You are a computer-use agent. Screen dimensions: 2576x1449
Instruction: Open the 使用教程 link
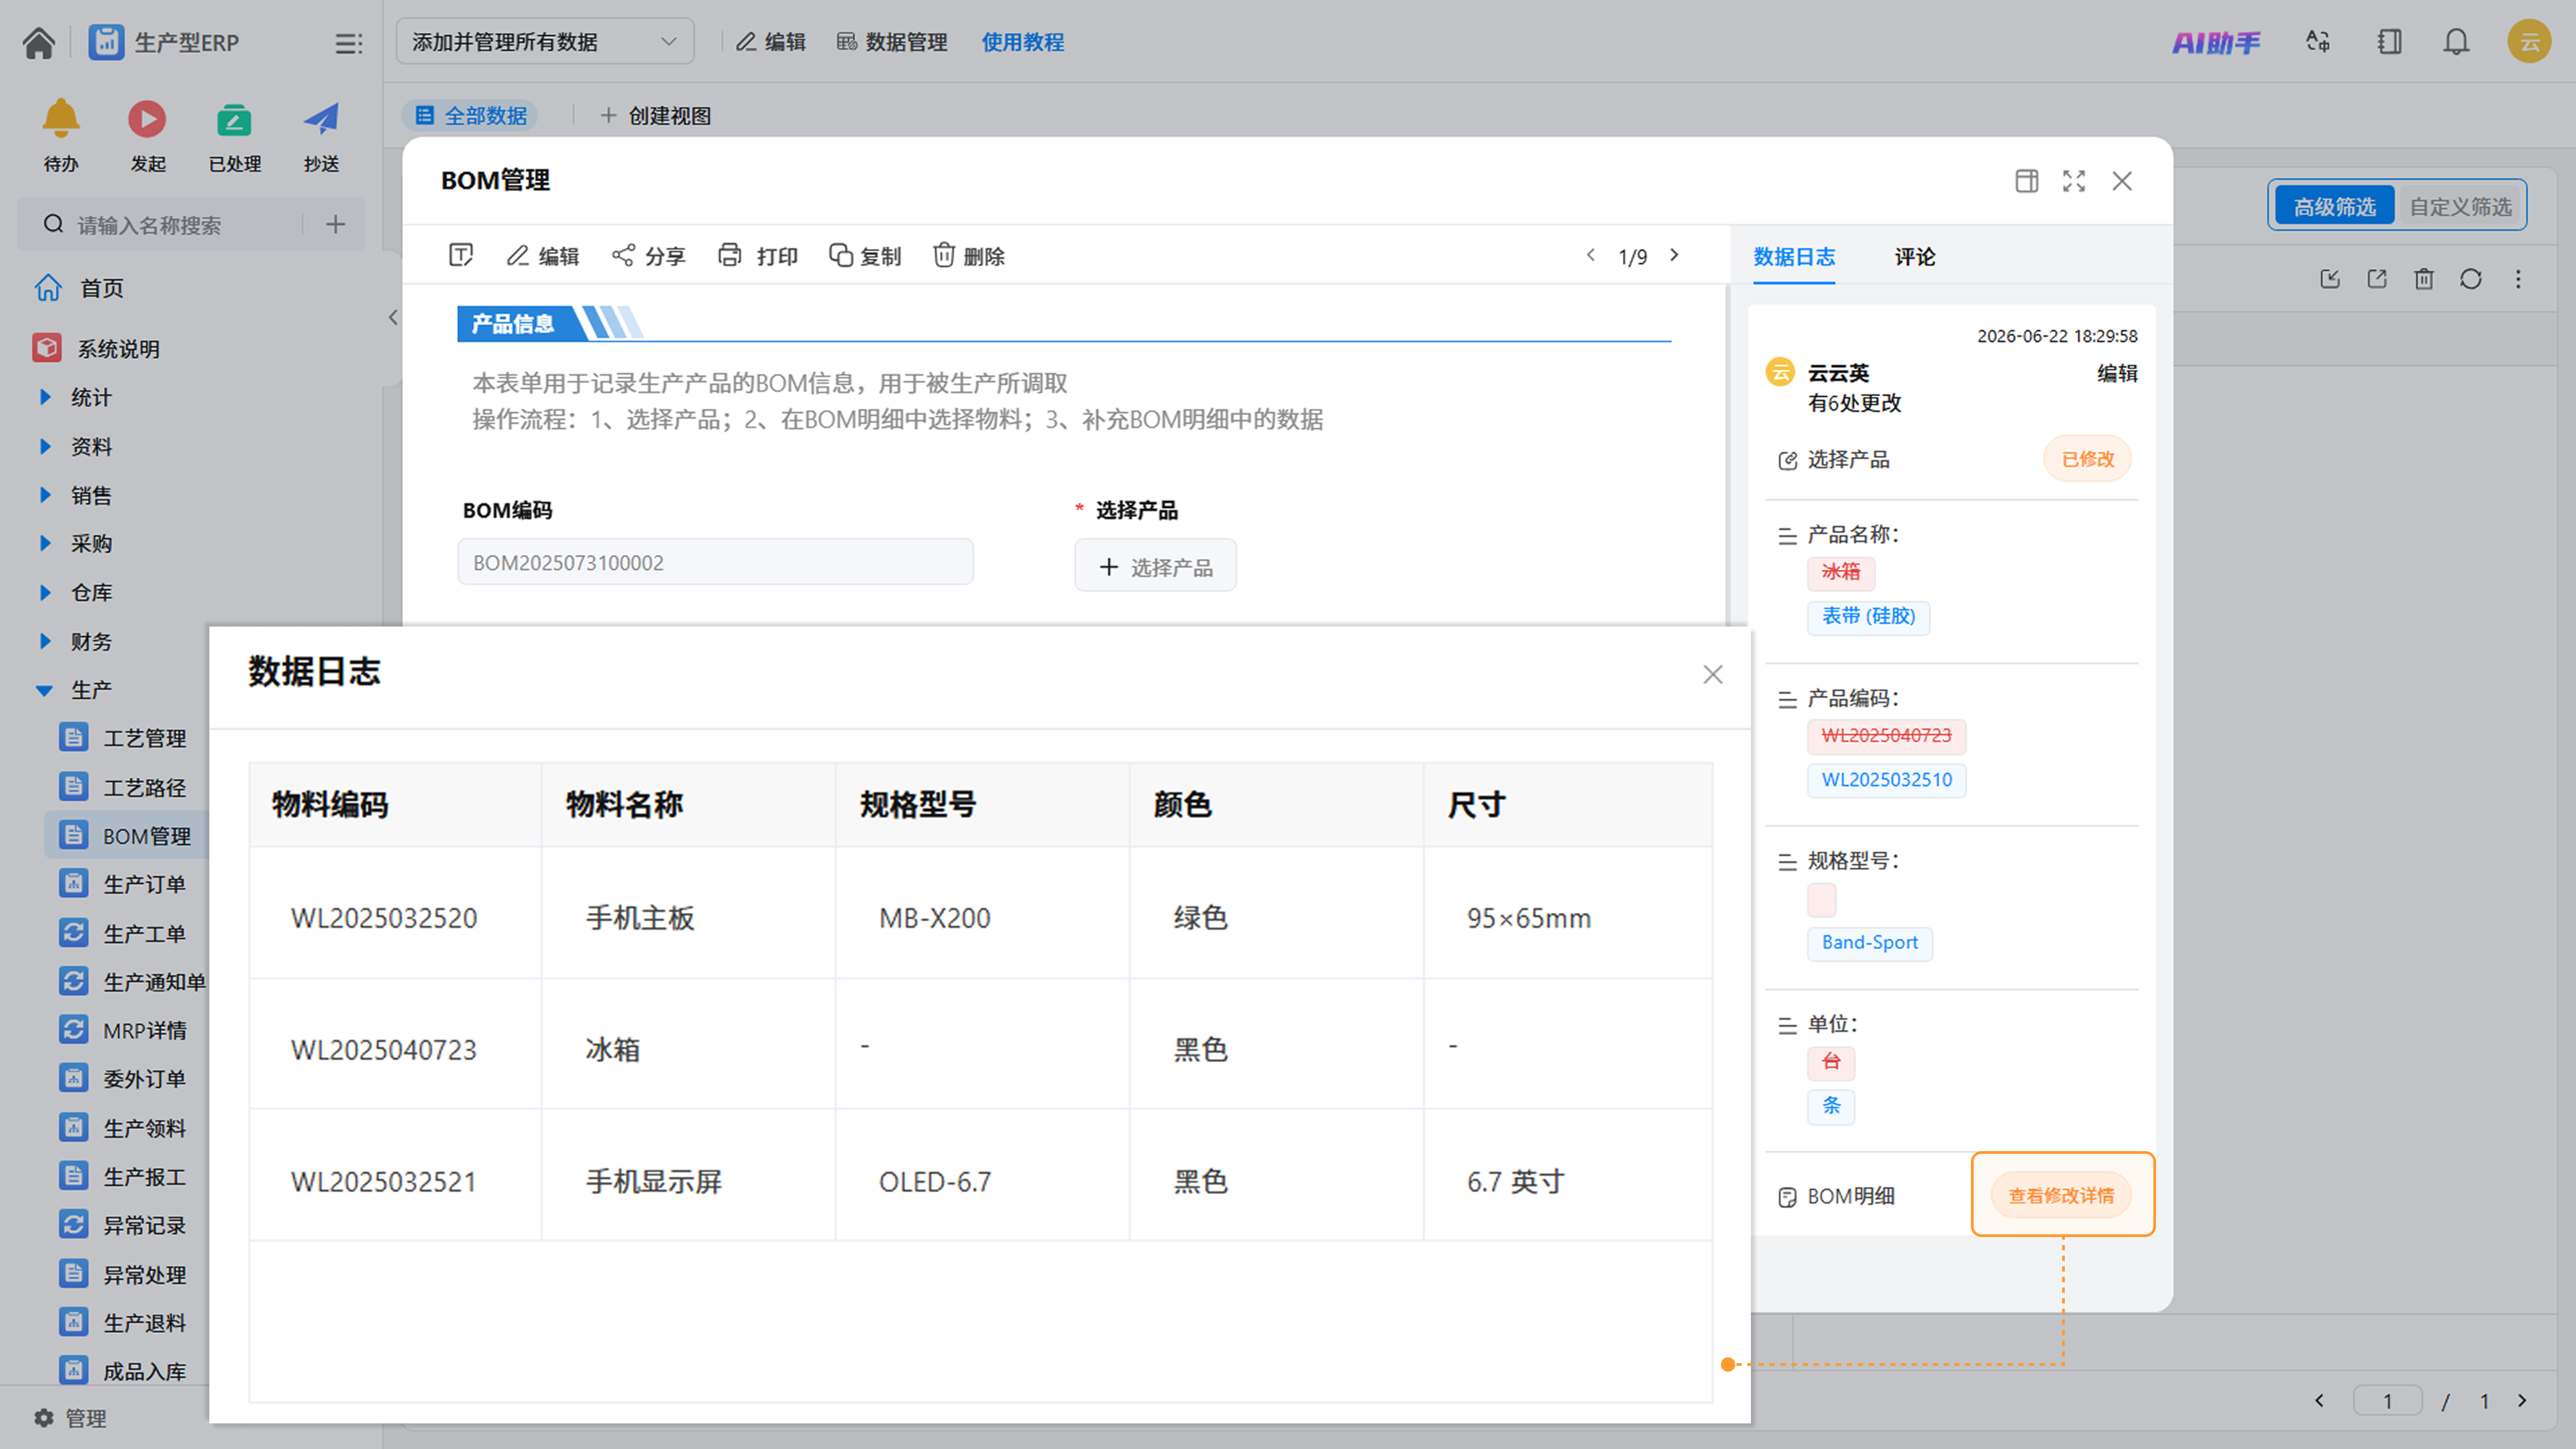click(1022, 42)
